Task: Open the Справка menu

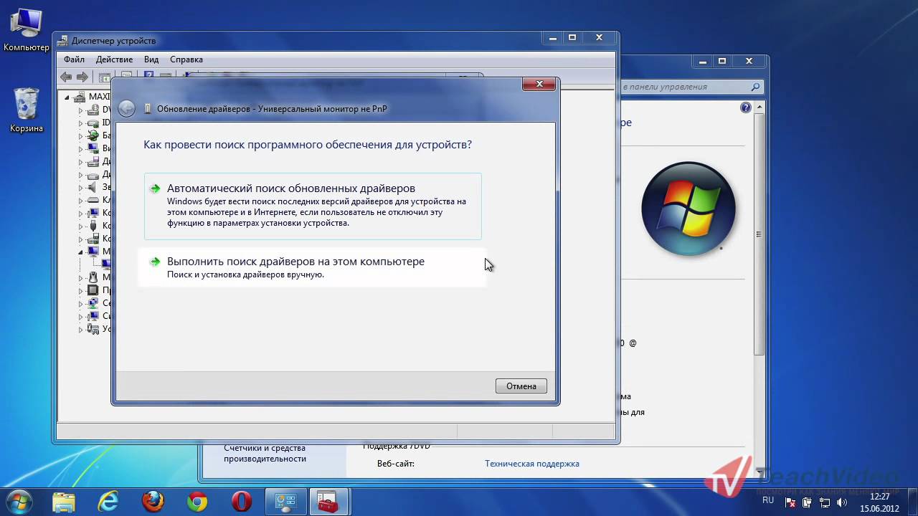Action: pyautogui.click(x=186, y=59)
